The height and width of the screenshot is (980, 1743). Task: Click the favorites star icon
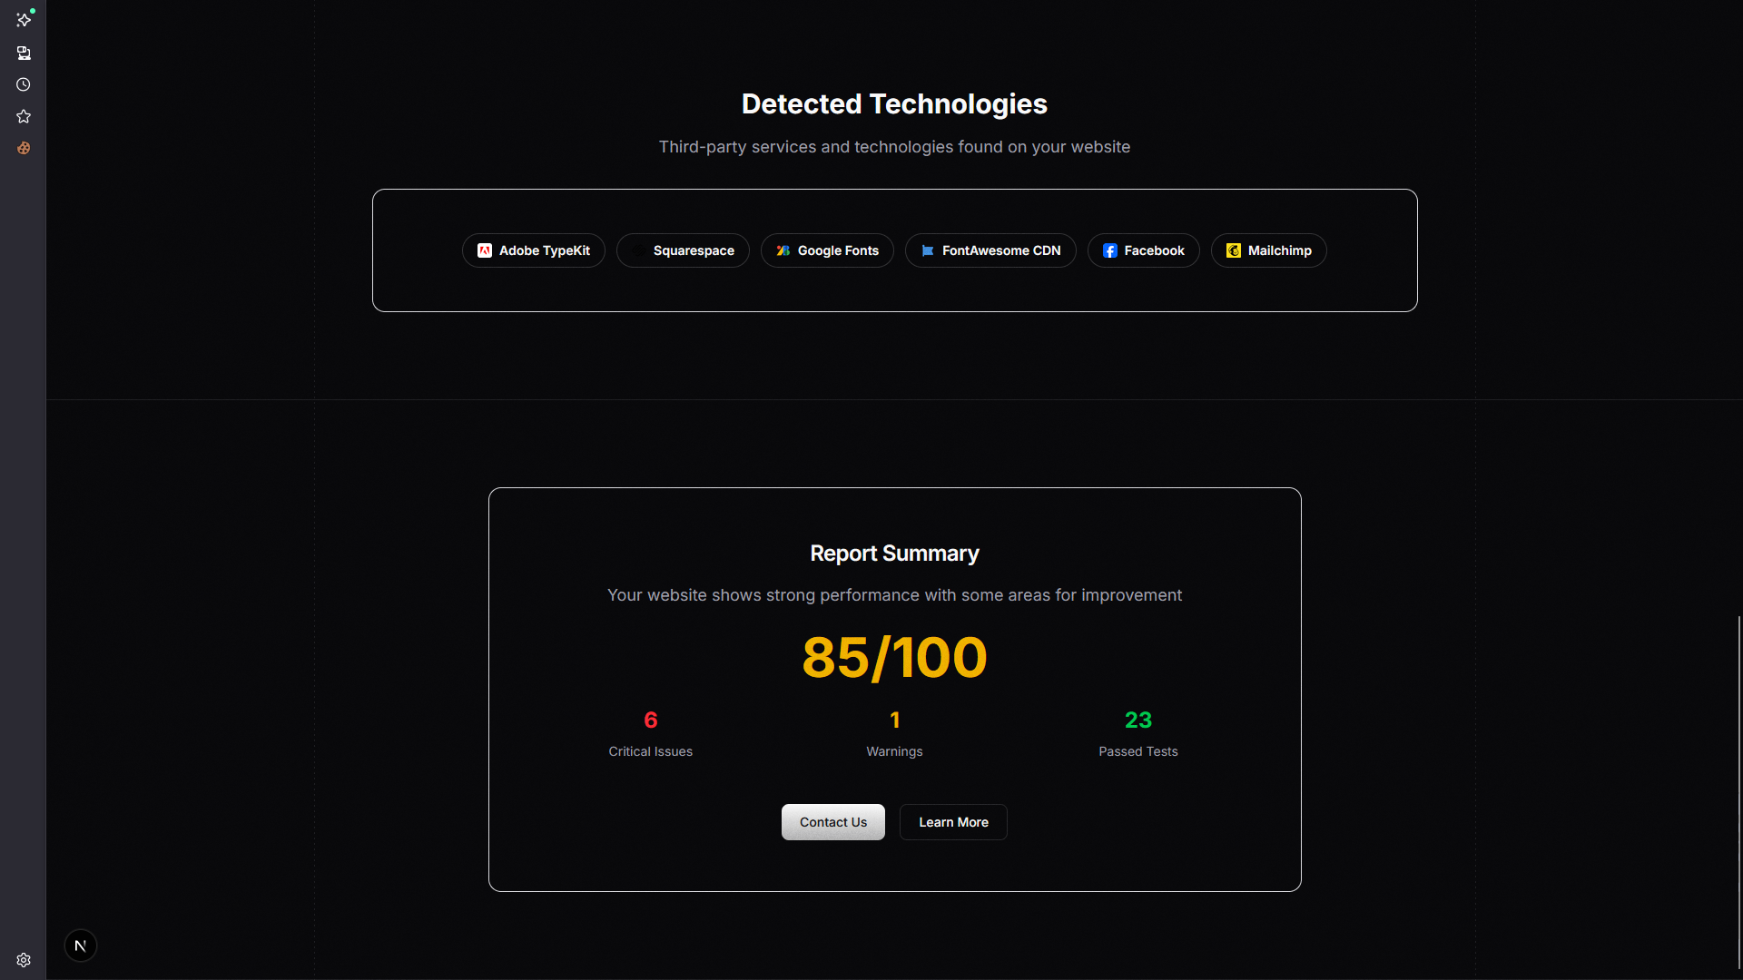point(24,116)
